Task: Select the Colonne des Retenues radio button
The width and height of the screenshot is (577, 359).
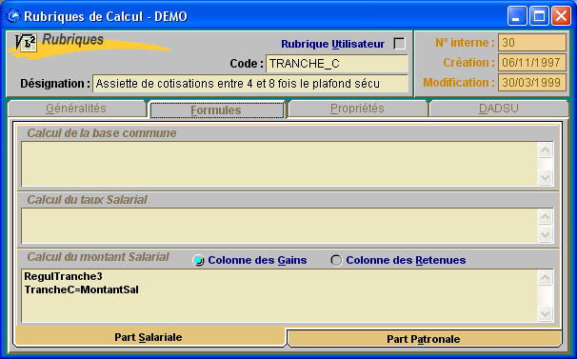Action: point(336,260)
